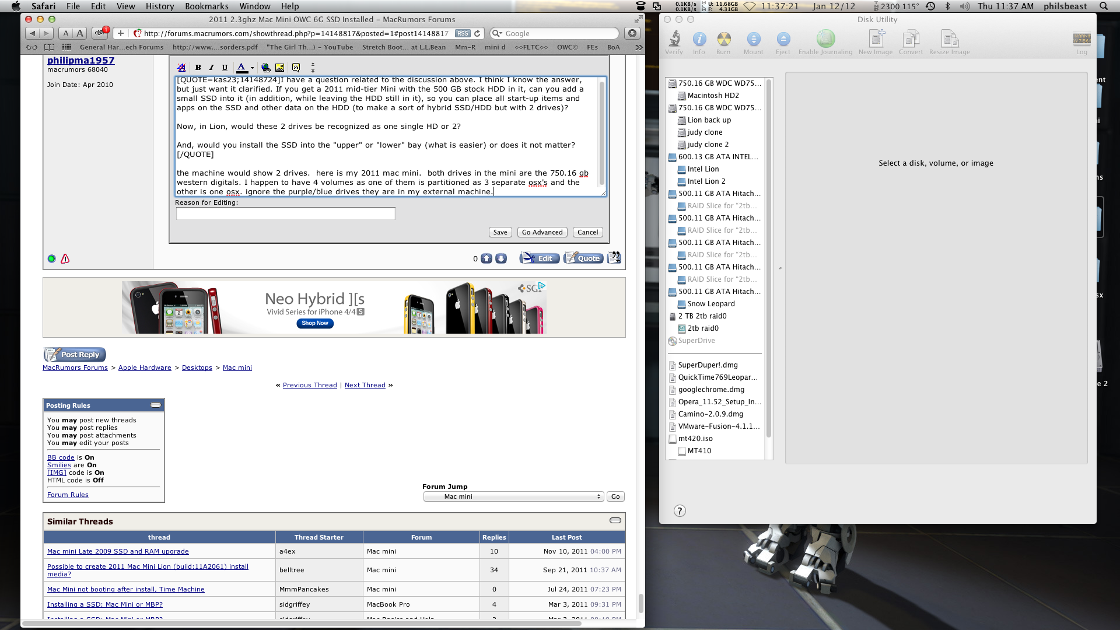
Task: Toggle bold formatting in post editor
Action: pyautogui.click(x=198, y=68)
